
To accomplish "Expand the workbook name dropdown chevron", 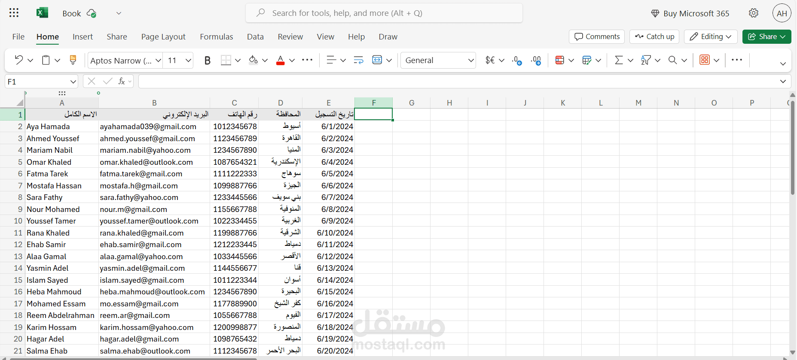I will point(119,13).
